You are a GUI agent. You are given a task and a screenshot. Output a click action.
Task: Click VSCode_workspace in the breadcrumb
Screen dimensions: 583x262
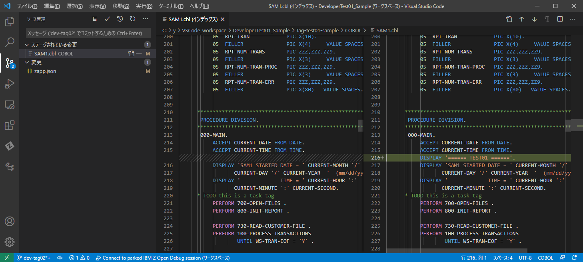pos(204,30)
